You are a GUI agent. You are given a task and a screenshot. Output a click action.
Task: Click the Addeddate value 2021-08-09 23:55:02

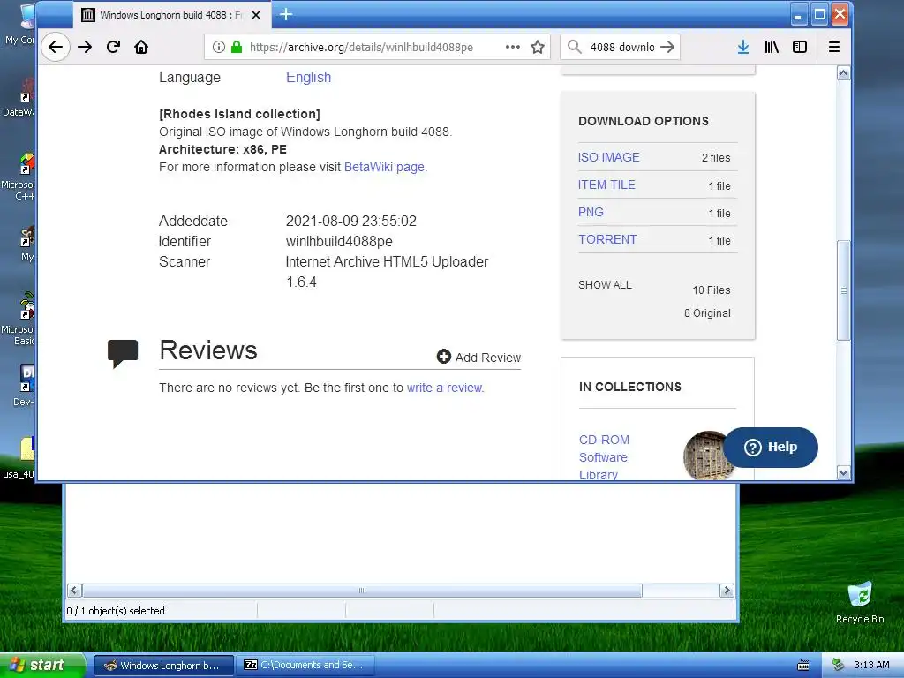coord(351,222)
